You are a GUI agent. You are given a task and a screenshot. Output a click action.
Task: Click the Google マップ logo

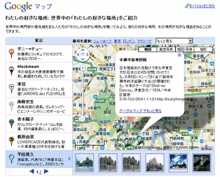point(28,7)
